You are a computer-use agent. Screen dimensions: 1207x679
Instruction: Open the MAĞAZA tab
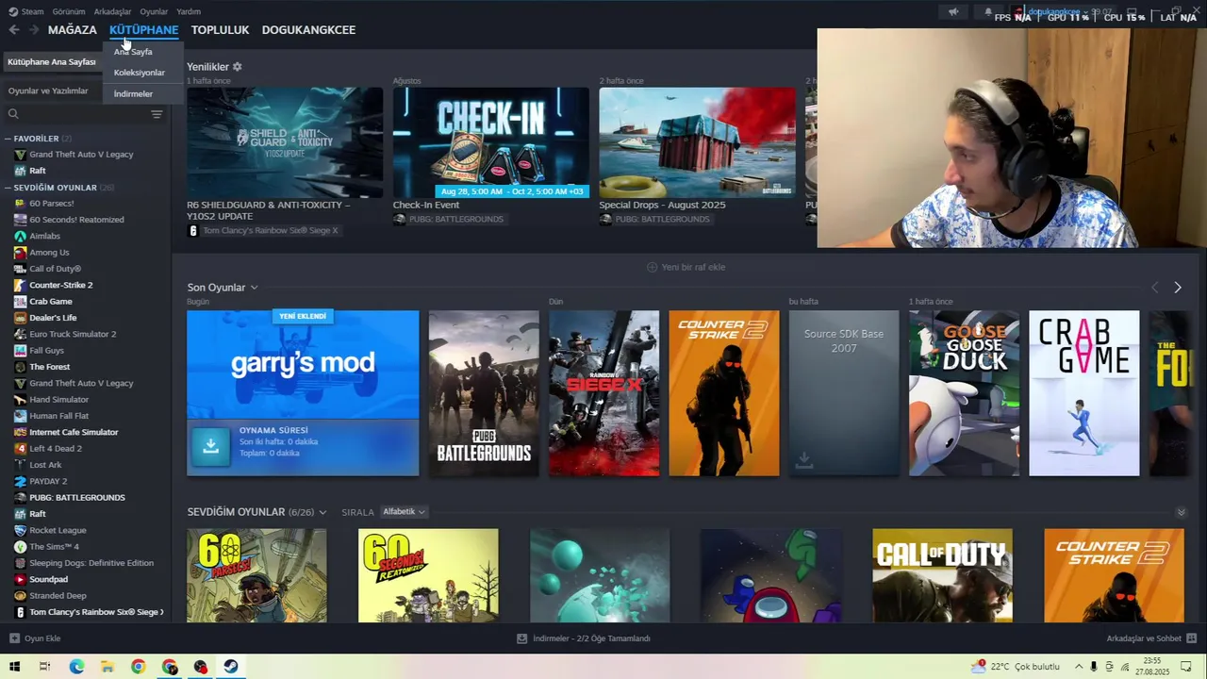(x=73, y=30)
